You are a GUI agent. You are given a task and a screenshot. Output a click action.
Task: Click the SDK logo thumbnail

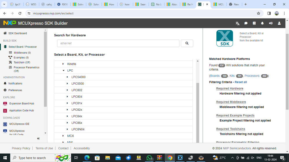[x=224, y=38]
